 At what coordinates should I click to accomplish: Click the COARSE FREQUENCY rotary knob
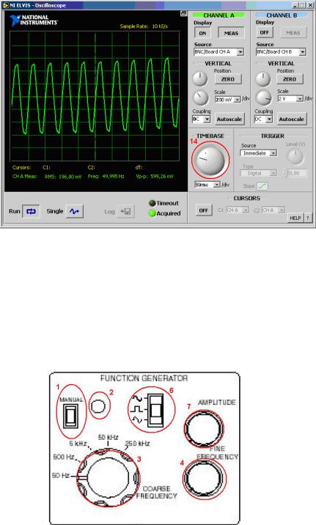[108, 478]
